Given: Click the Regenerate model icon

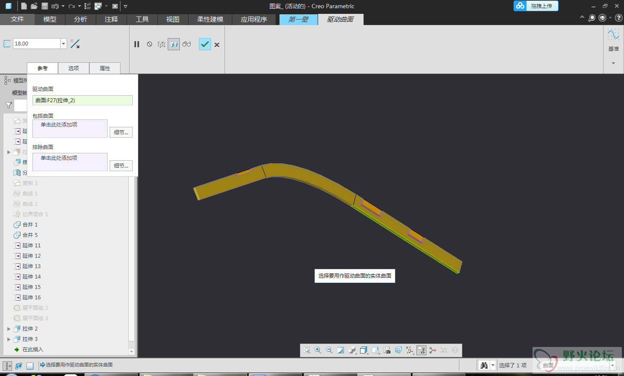Looking at the screenshot, I should click(x=87, y=6).
